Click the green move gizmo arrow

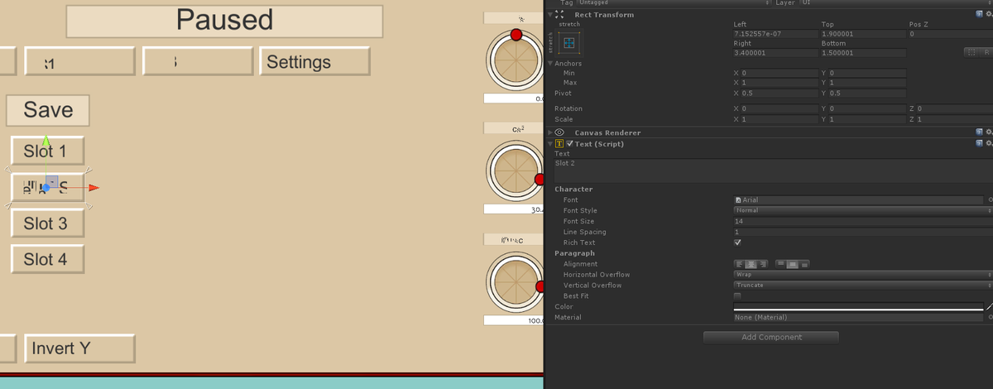(x=46, y=142)
